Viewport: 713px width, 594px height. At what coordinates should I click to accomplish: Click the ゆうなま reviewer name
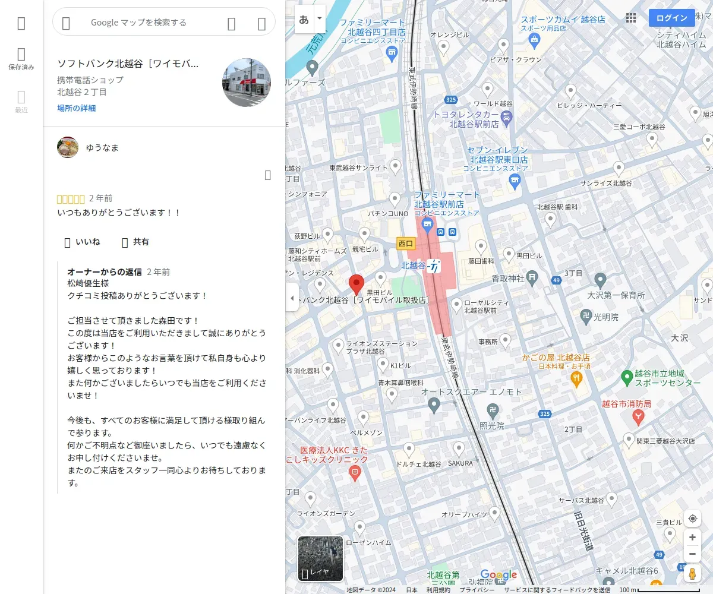(102, 147)
